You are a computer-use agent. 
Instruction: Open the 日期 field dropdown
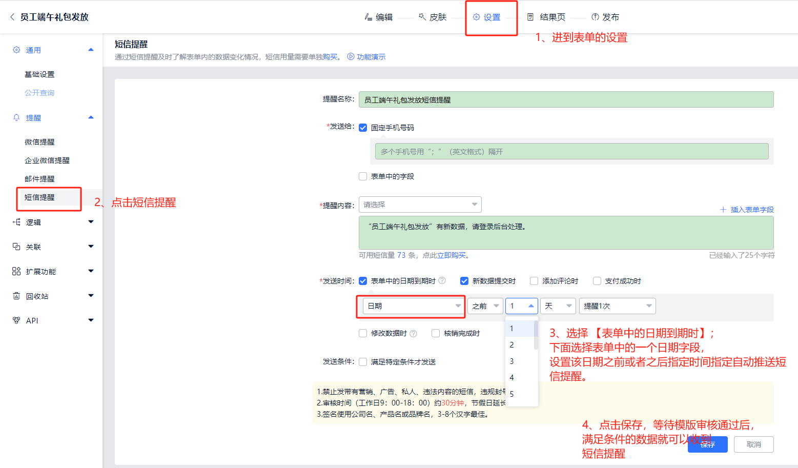click(x=413, y=306)
